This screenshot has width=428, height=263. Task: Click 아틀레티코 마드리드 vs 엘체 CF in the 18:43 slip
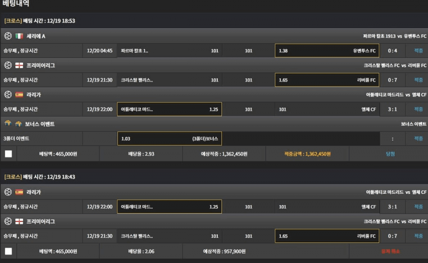(396, 192)
